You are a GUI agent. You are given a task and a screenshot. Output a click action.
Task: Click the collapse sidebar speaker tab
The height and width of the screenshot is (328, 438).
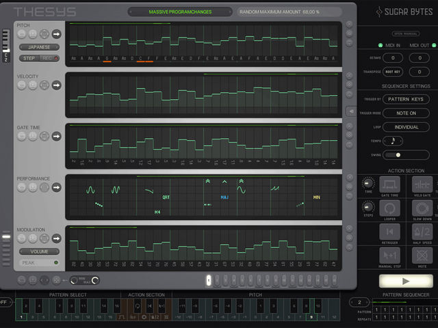point(351,111)
